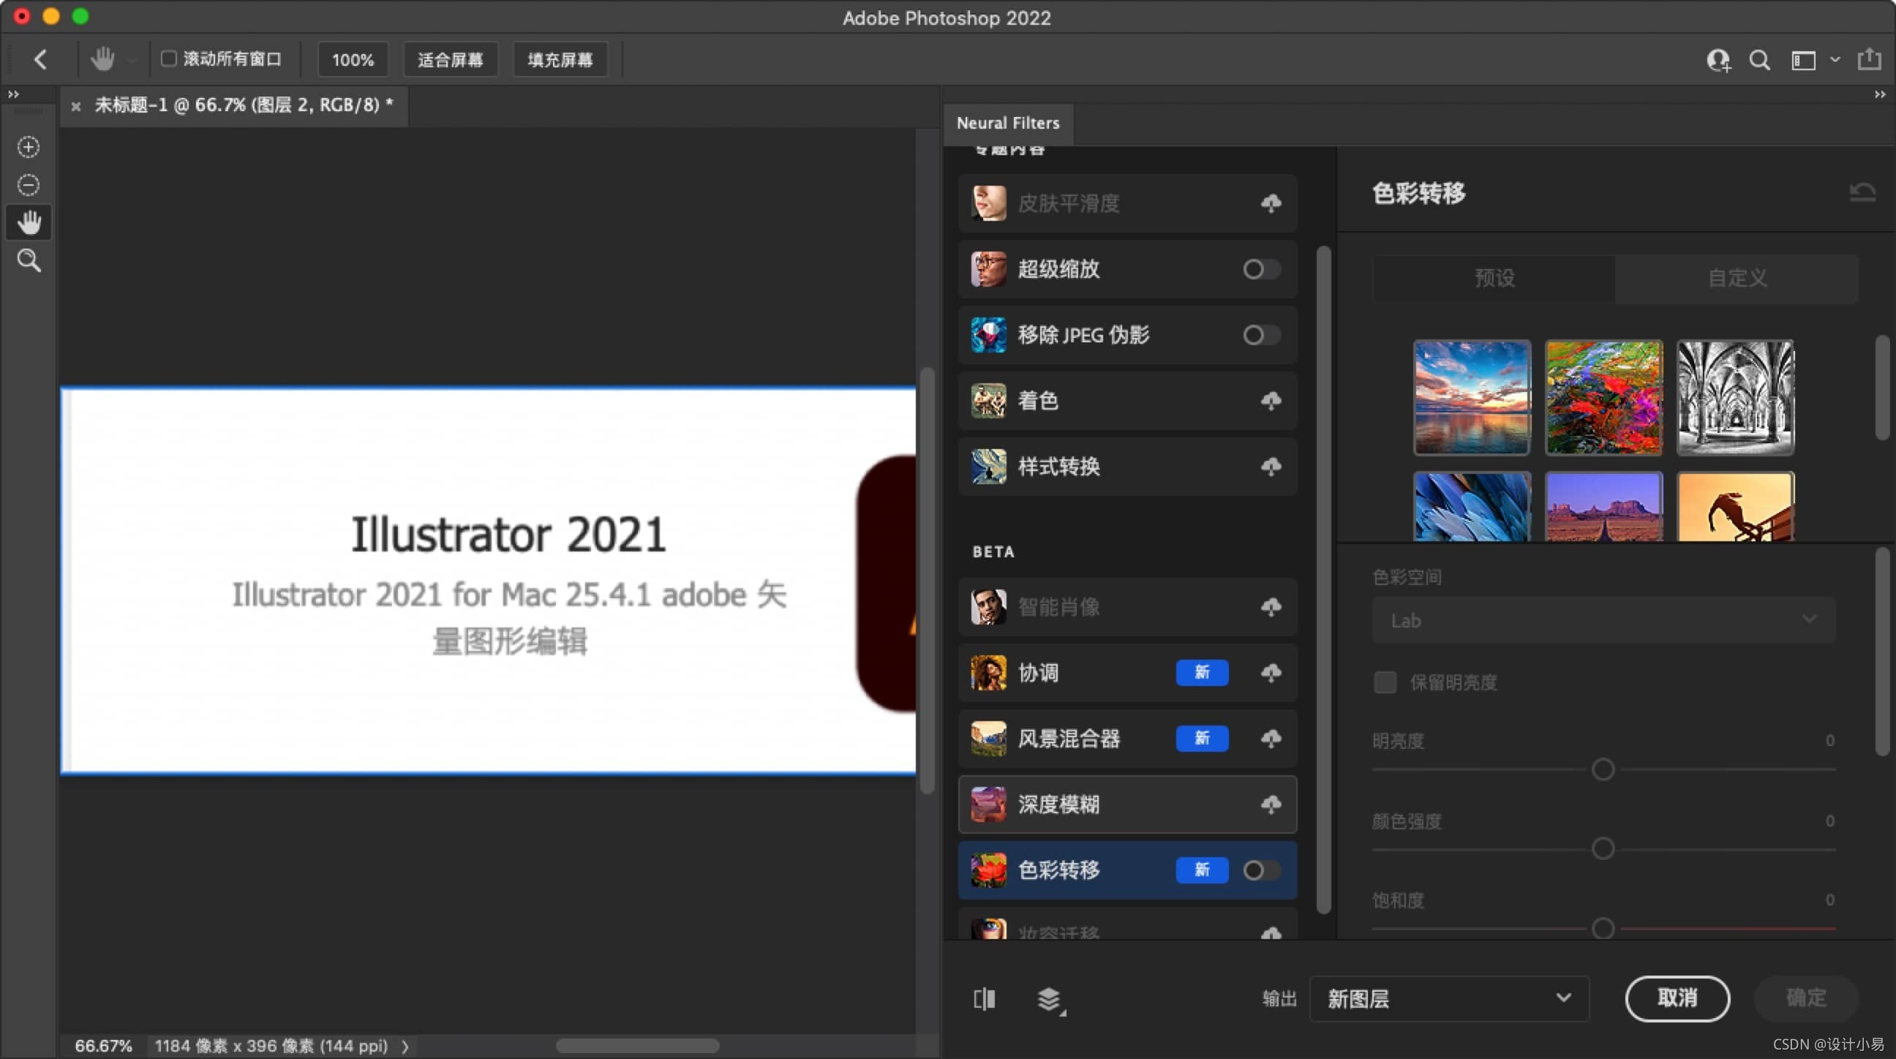Click the 确定 button
Viewport: 1896px width, 1059px height.
pyautogui.click(x=1806, y=998)
